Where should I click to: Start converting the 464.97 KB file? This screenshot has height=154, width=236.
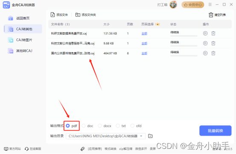205,53
